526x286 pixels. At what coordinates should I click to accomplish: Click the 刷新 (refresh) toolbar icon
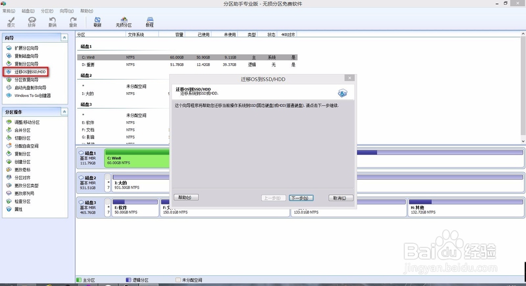pos(97,22)
